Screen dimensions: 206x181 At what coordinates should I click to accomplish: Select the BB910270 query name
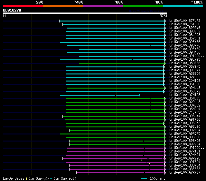12,10
